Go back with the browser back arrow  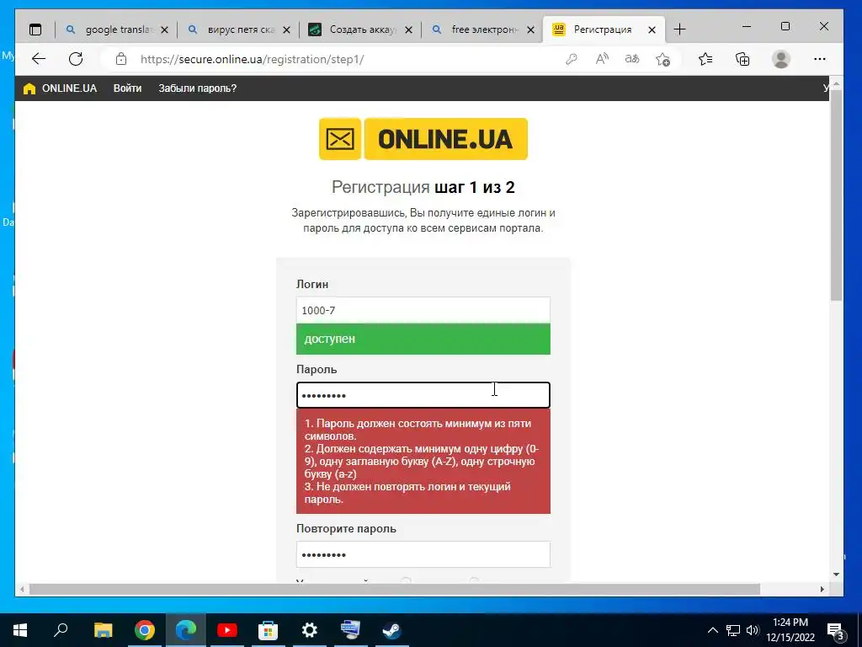click(x=39, y=59)
